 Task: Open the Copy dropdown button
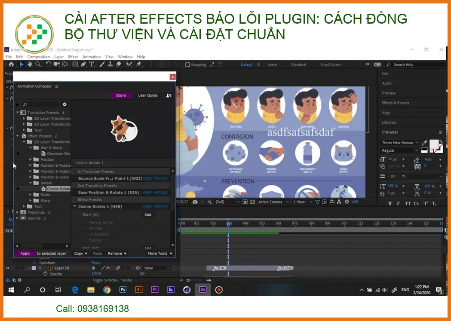point(80,254)
